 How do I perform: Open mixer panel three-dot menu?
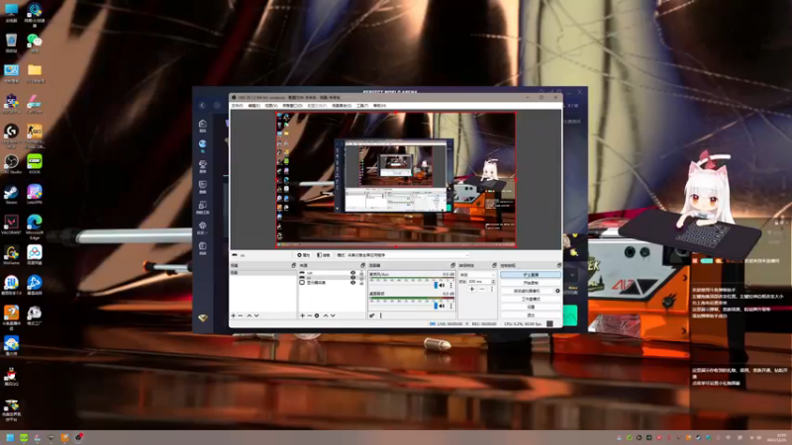(x=381, y=315)
